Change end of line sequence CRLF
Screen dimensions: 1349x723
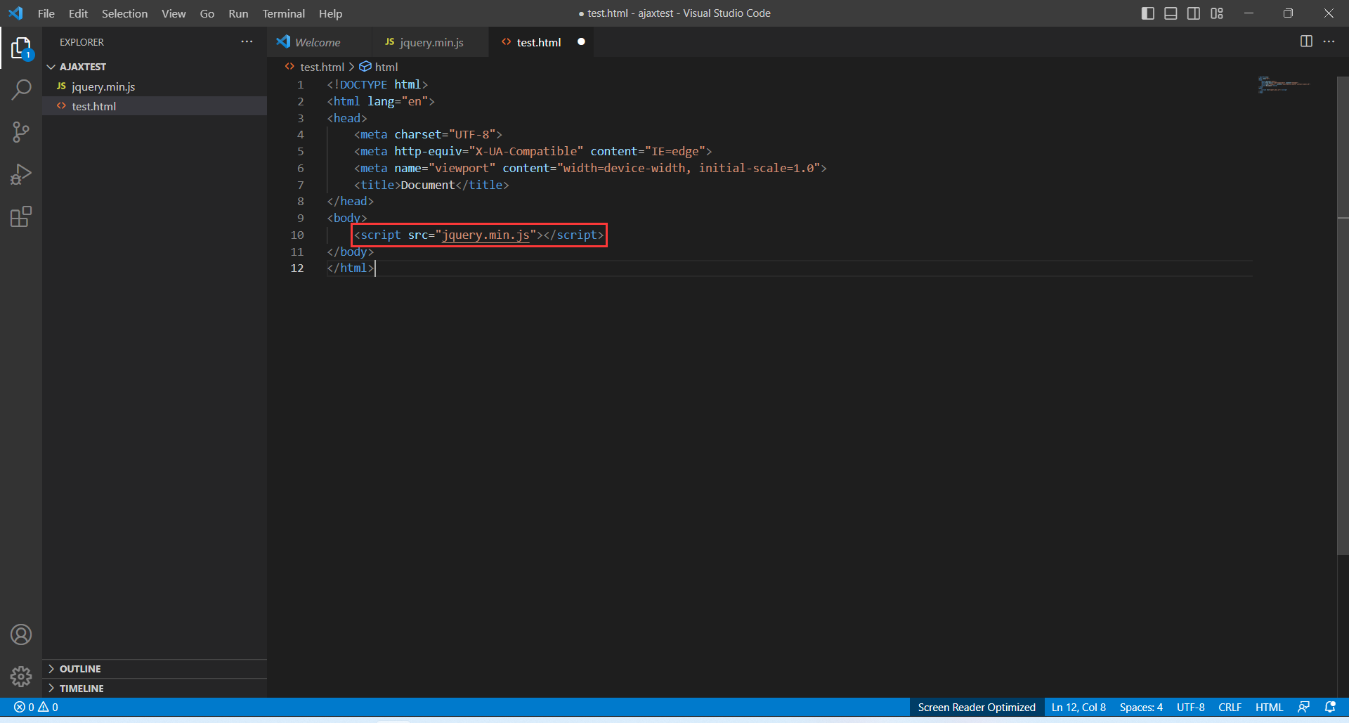coord(1230,707)
